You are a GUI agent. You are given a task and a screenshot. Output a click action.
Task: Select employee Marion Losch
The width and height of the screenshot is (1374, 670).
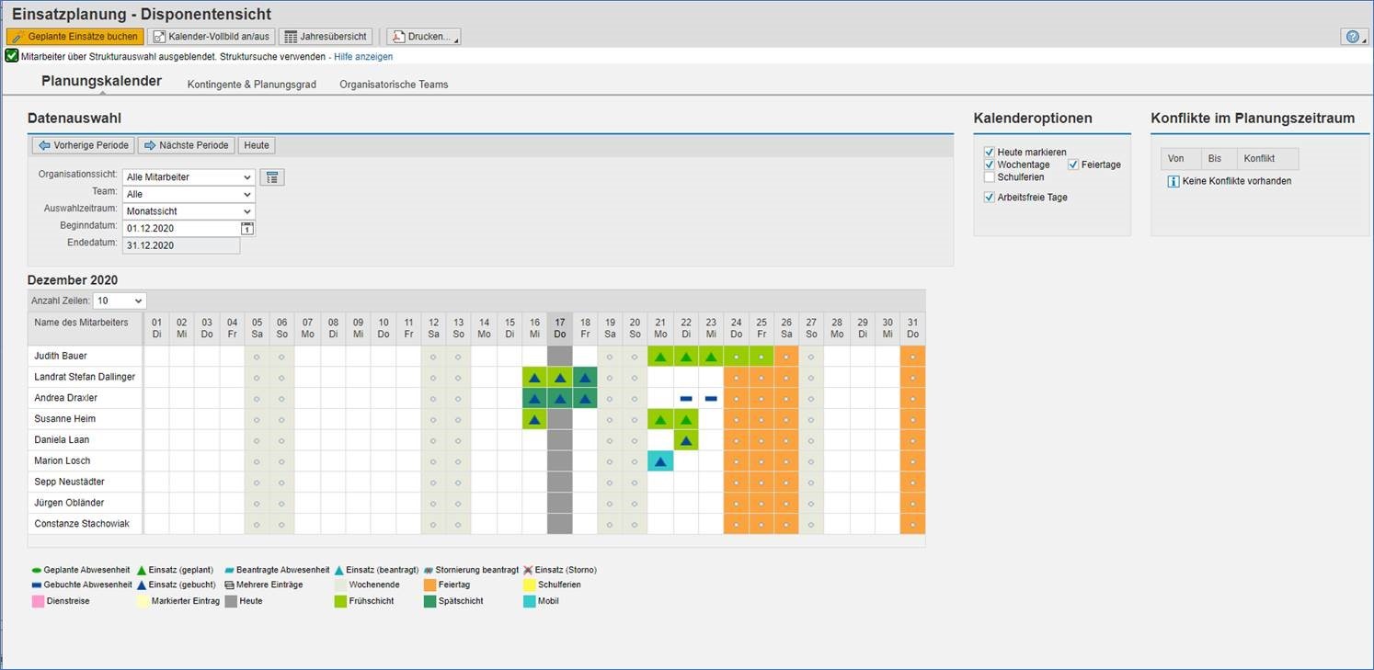86,461
